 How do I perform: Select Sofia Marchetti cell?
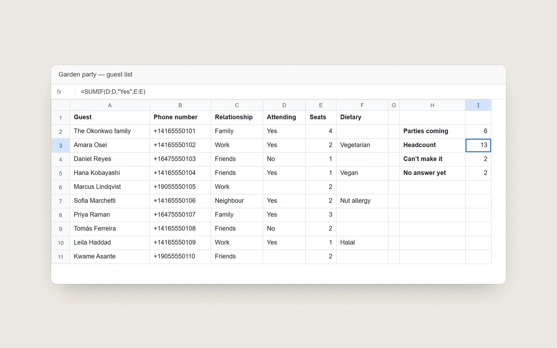pyautogui.click(x=110, y=201)
